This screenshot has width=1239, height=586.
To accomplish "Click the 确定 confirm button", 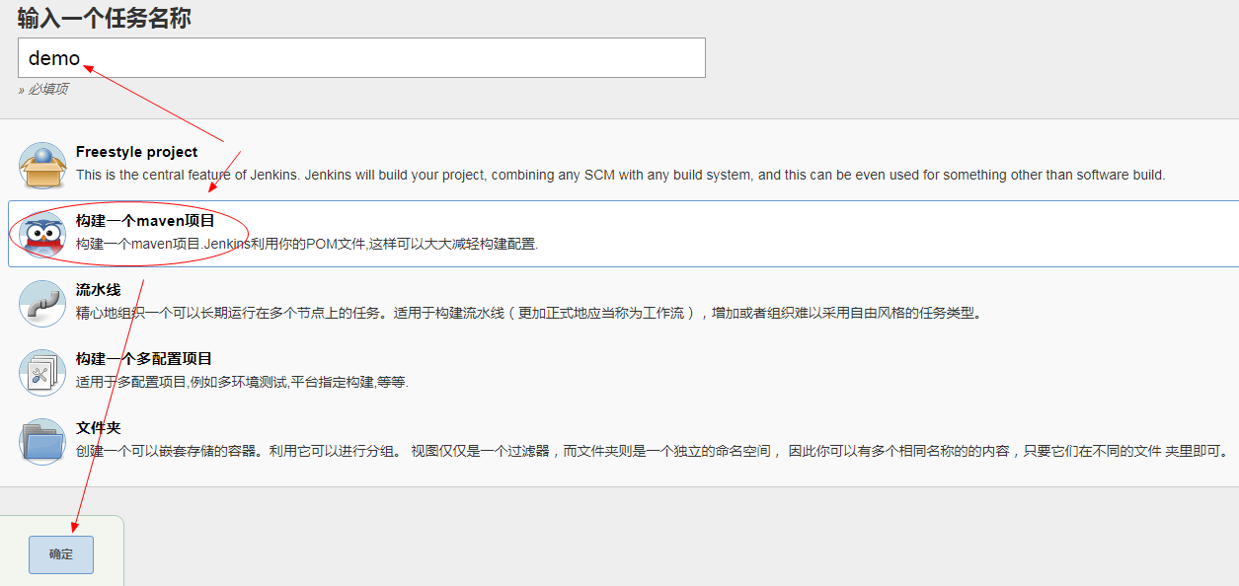I will click(x=61, y=554).
